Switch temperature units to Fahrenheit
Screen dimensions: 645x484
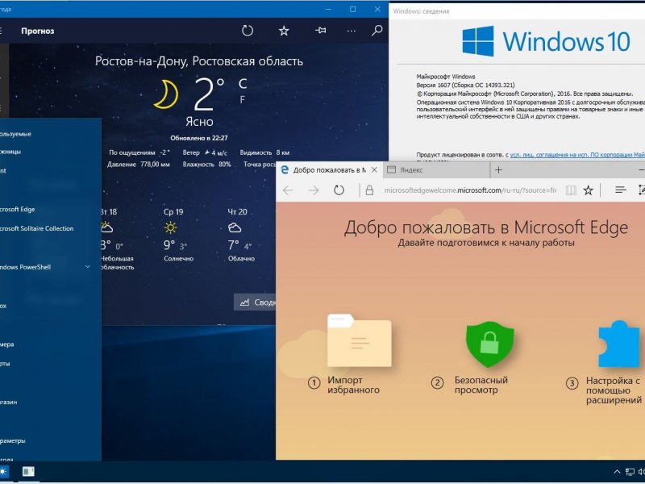tap(243, 99)
